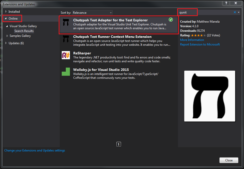This screenshot has width=244, height=169.
Task: Expand the Updates (6) category
Action: pos(6,43)
